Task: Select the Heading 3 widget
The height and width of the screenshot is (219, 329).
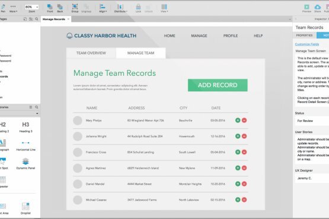Action: click(25, 127)
